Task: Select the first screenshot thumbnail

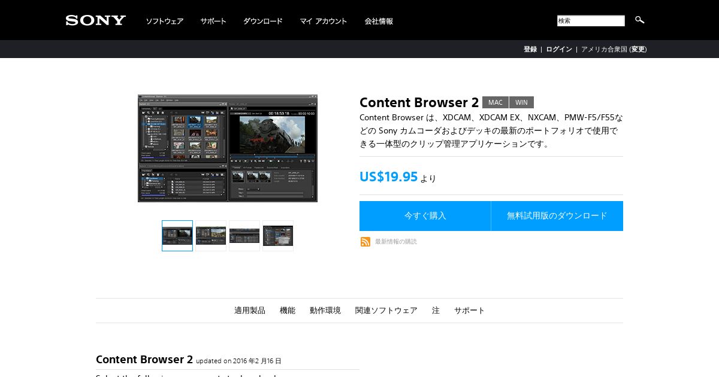Action: point(177,236)
